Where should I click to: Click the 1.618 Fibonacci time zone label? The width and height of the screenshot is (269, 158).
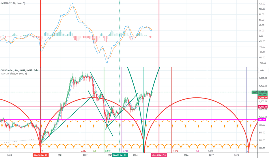[x=210, y=151]
